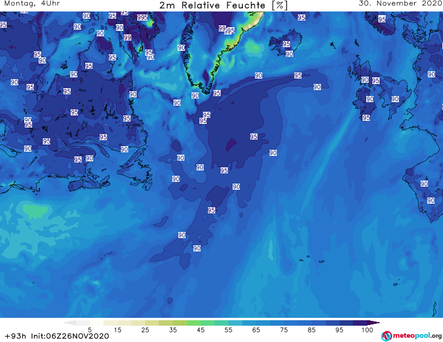This screenshot has width=443, height=342.
Task: Click the meteopool.org logo
Action: point(412,336)
